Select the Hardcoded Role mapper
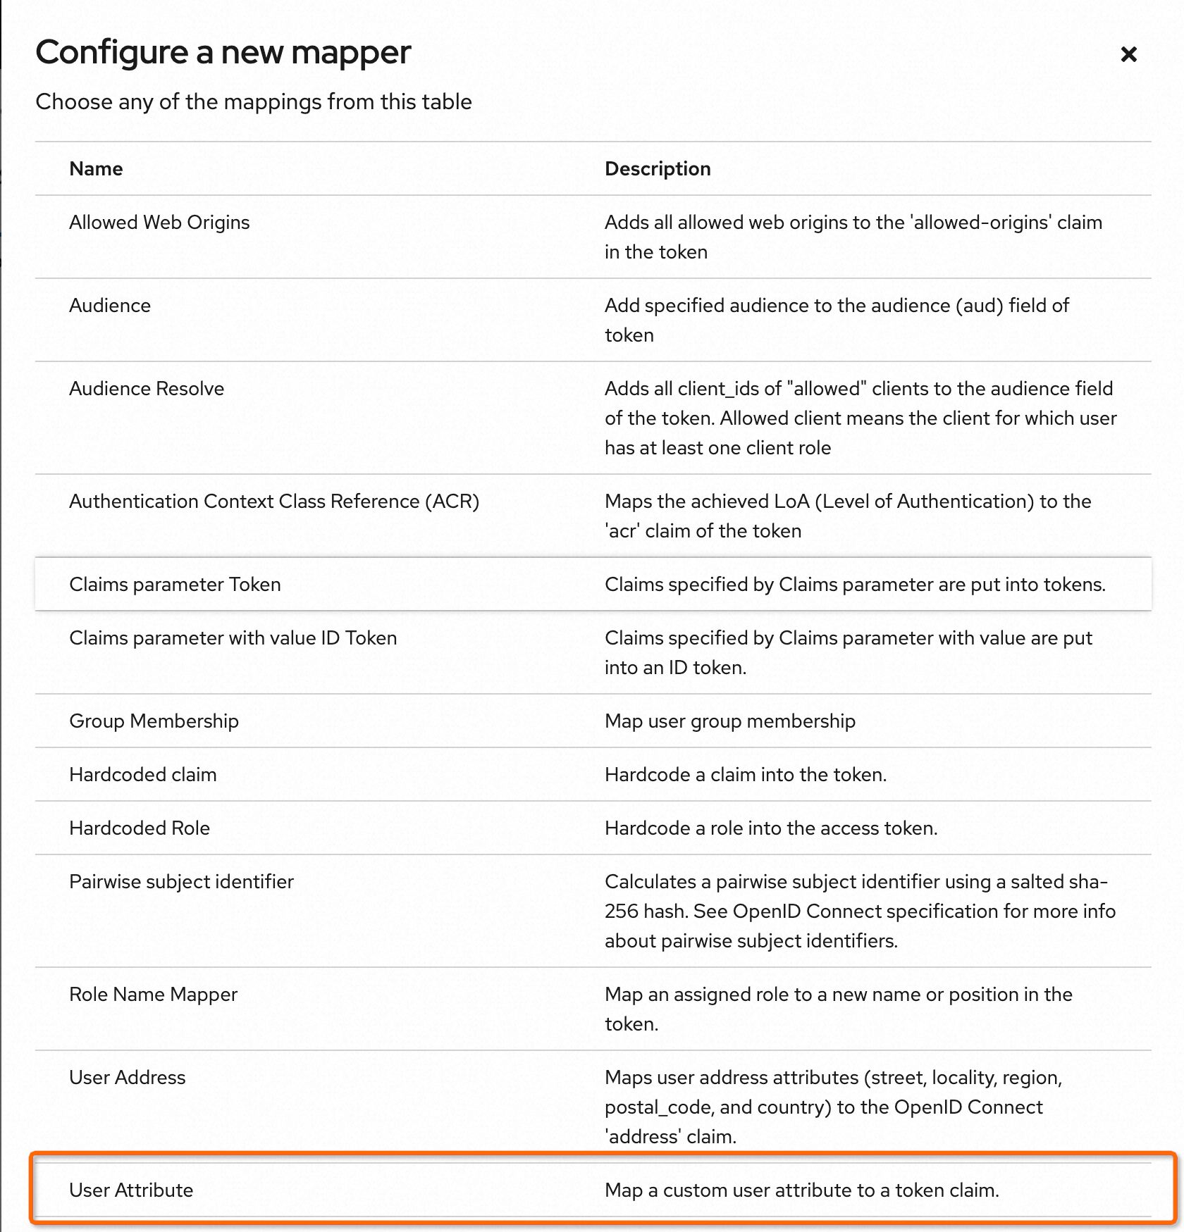This screenshot has width=1184, height=1232. pos(140,828)
